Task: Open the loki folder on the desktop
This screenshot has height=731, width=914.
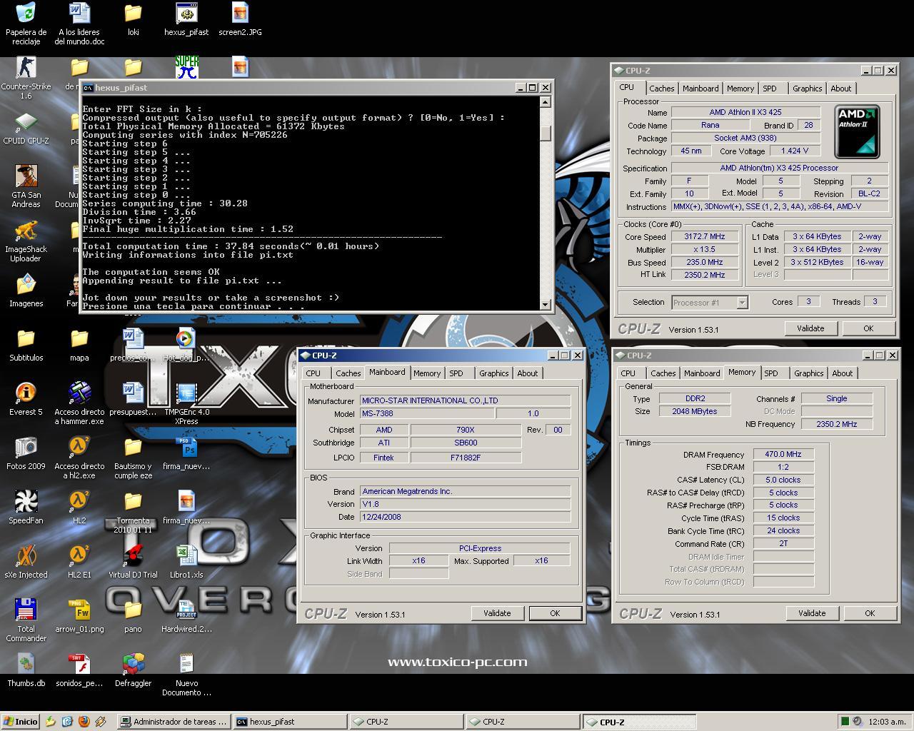Action: coord(133,20)
